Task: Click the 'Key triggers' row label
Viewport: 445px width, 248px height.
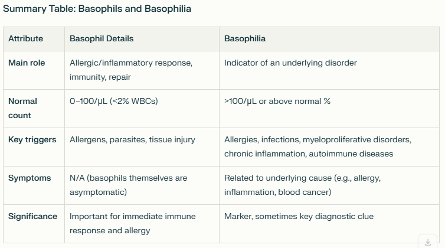Action: (x=32, y=139)
